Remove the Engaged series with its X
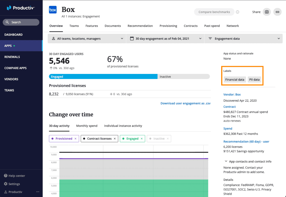Image resolution: width=286 pixels, height=197 pixels. tap(142, 139)
